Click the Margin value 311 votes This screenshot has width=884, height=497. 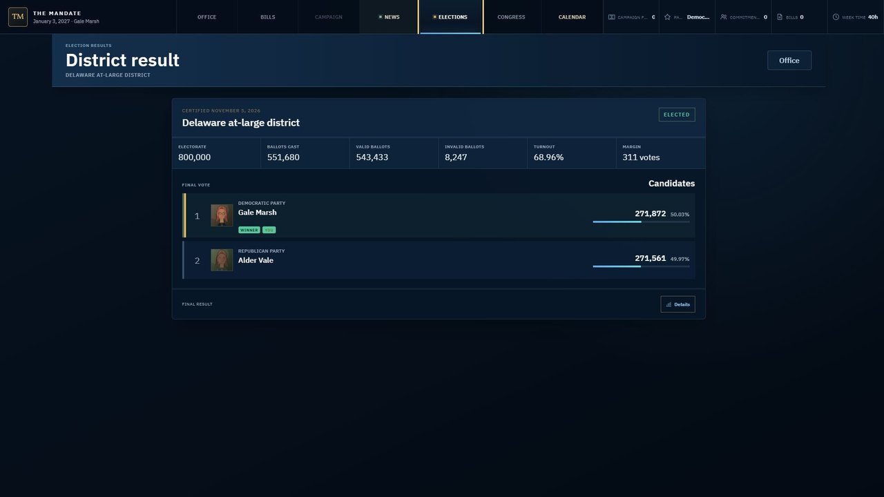click(x=641, y=157)
